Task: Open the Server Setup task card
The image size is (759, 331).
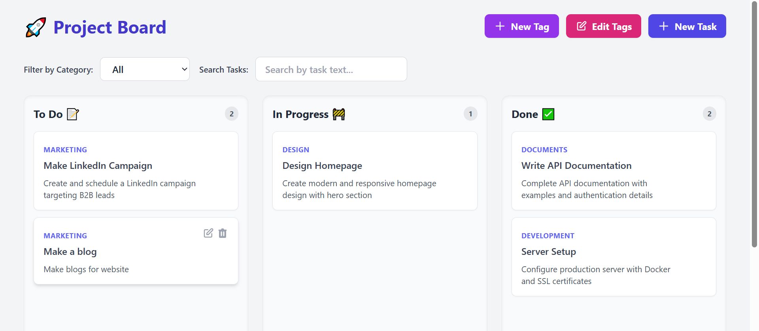Action: pyautogui.click(x=614, y=257)
